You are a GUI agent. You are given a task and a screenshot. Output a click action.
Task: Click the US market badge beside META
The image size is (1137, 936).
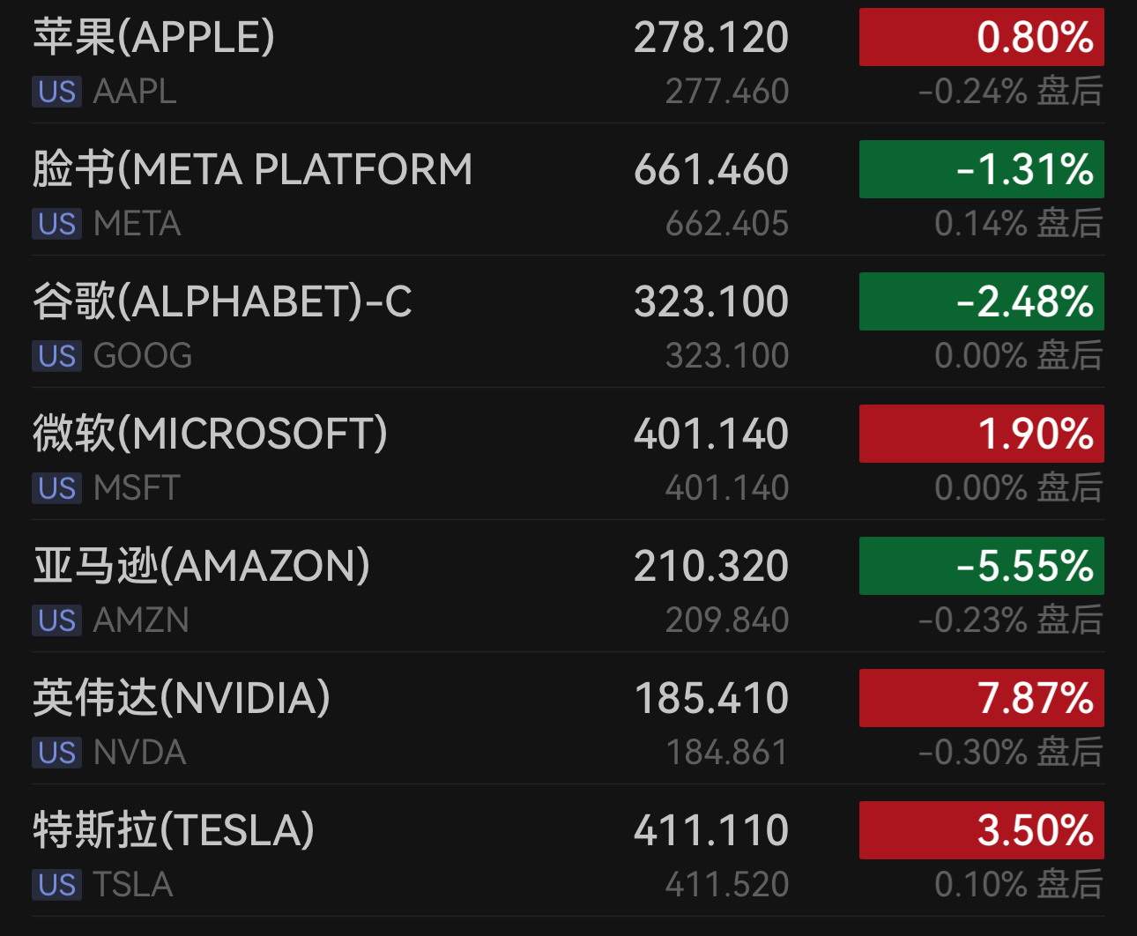(56, 224)
